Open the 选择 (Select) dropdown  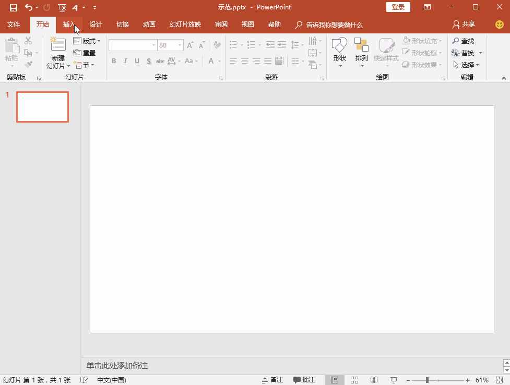point(466,65)
